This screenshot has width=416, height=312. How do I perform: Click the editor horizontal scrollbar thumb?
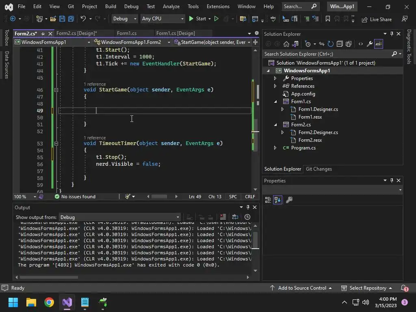[x=159, y=197]
